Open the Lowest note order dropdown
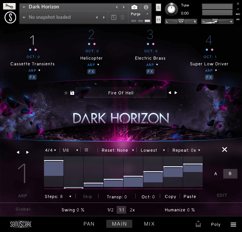 (x=153, y=150)
